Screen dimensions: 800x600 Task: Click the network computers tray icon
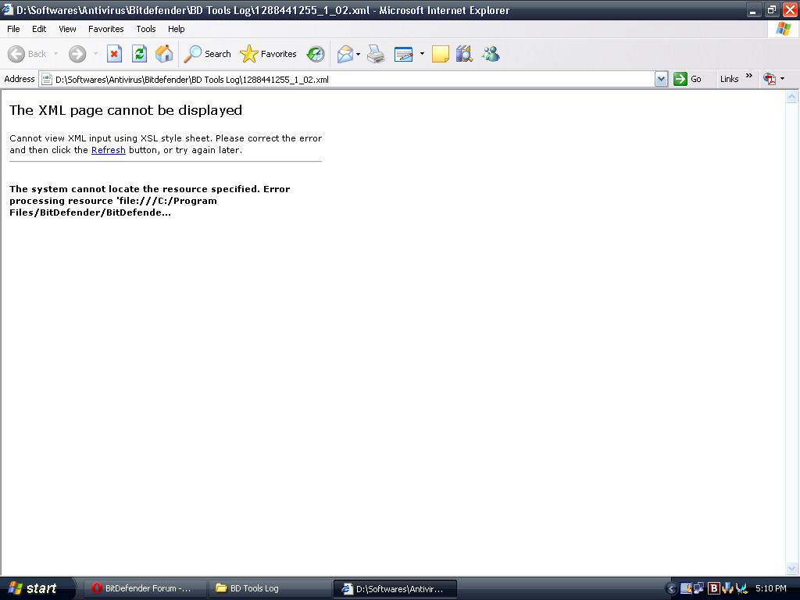(x=698, y=588)
